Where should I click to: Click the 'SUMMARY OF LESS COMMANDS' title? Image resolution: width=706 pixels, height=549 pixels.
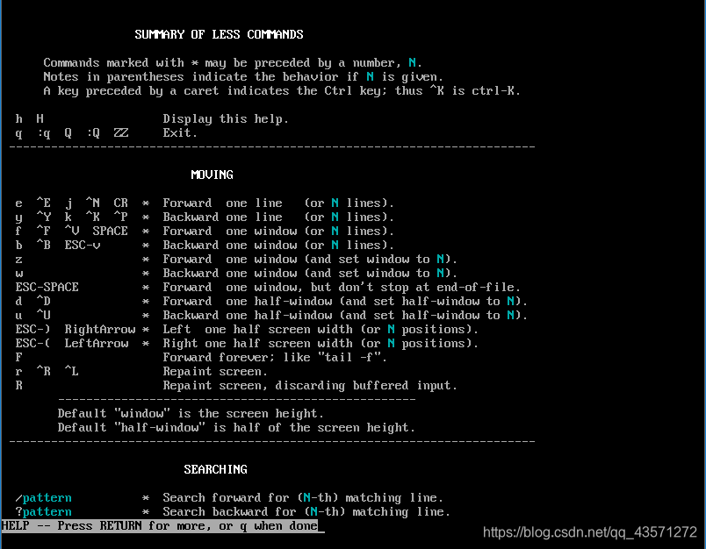tap(219, 34)
